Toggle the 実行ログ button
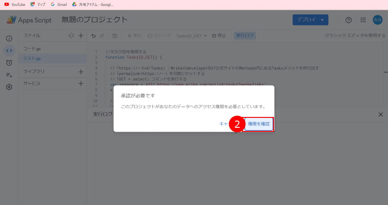This screenshot has height=205, width=388. tap(245, 36)
